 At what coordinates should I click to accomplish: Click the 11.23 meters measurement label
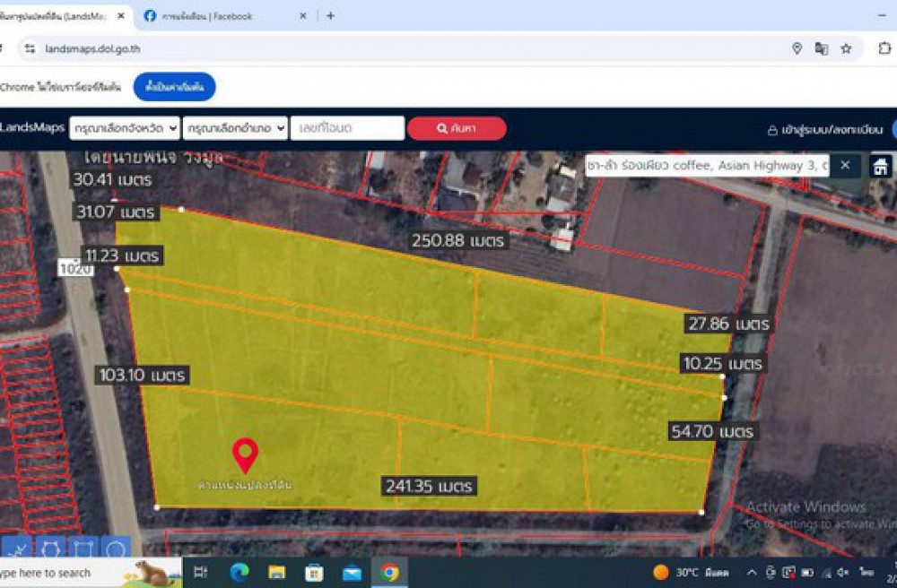click(x=122, y=255)
